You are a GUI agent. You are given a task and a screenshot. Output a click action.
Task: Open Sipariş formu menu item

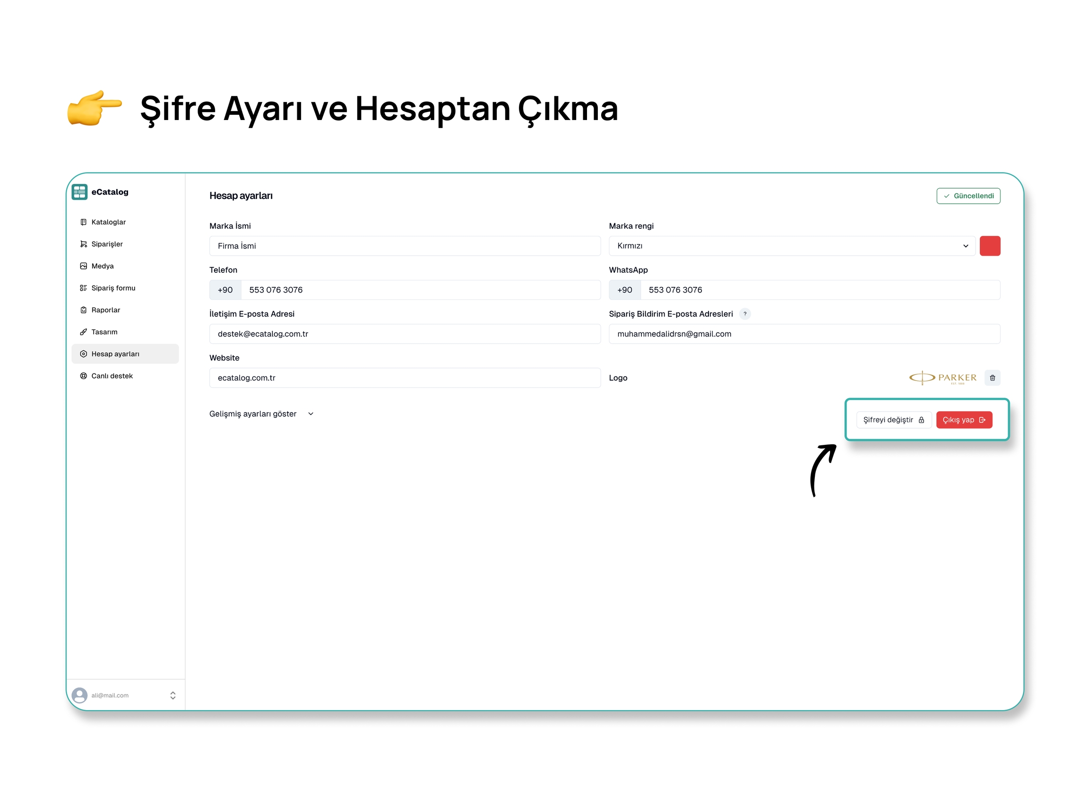coord(113,289)
